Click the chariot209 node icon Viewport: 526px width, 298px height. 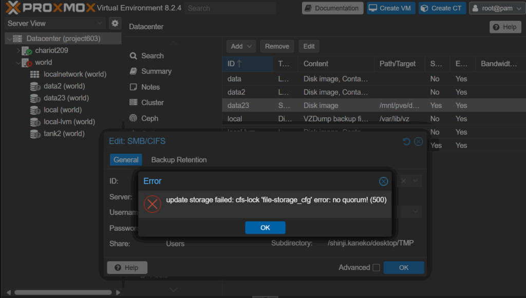27,50
